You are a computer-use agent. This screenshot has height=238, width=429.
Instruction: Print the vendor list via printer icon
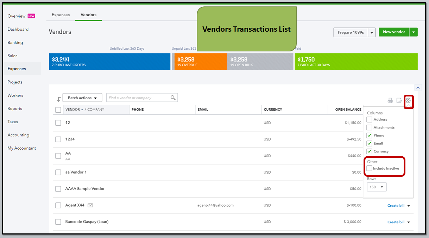[390, 101]
